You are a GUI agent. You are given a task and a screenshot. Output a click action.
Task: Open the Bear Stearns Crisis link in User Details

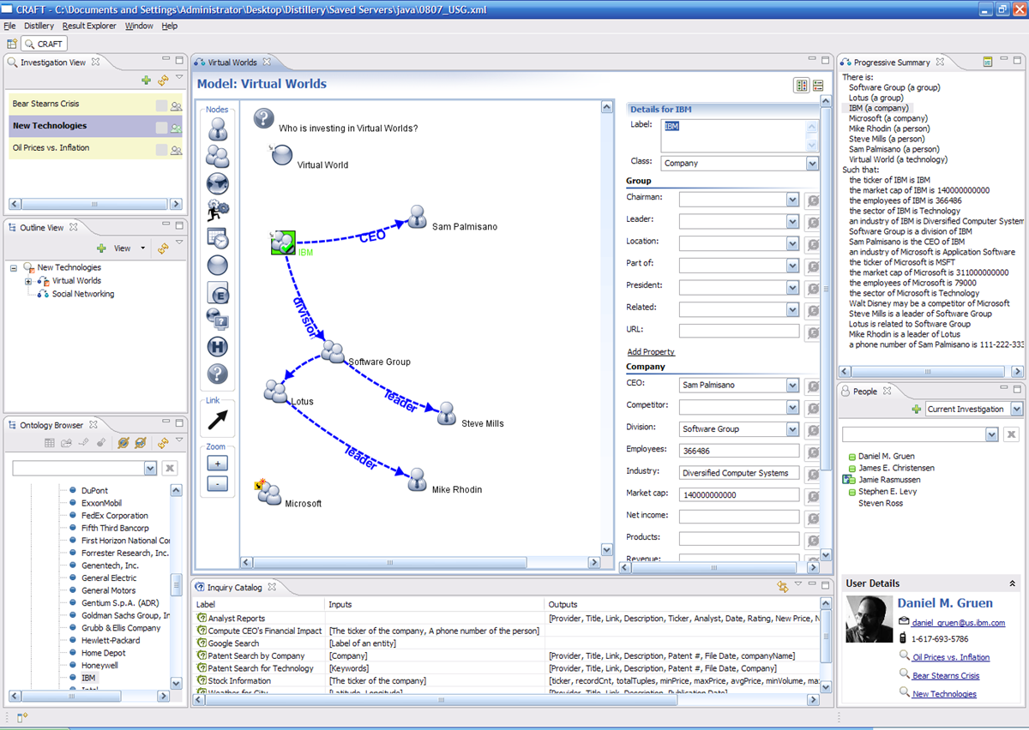946,676
